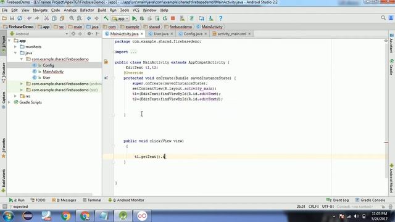Open the Navigate menu
This screenshot has width=395, height=222.
coord(40,10)
